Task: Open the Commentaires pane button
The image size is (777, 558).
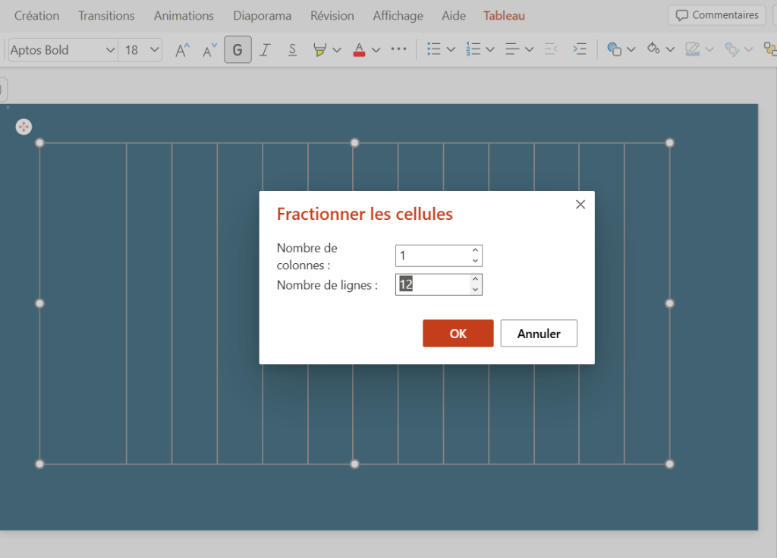Action: coord(717,15)
